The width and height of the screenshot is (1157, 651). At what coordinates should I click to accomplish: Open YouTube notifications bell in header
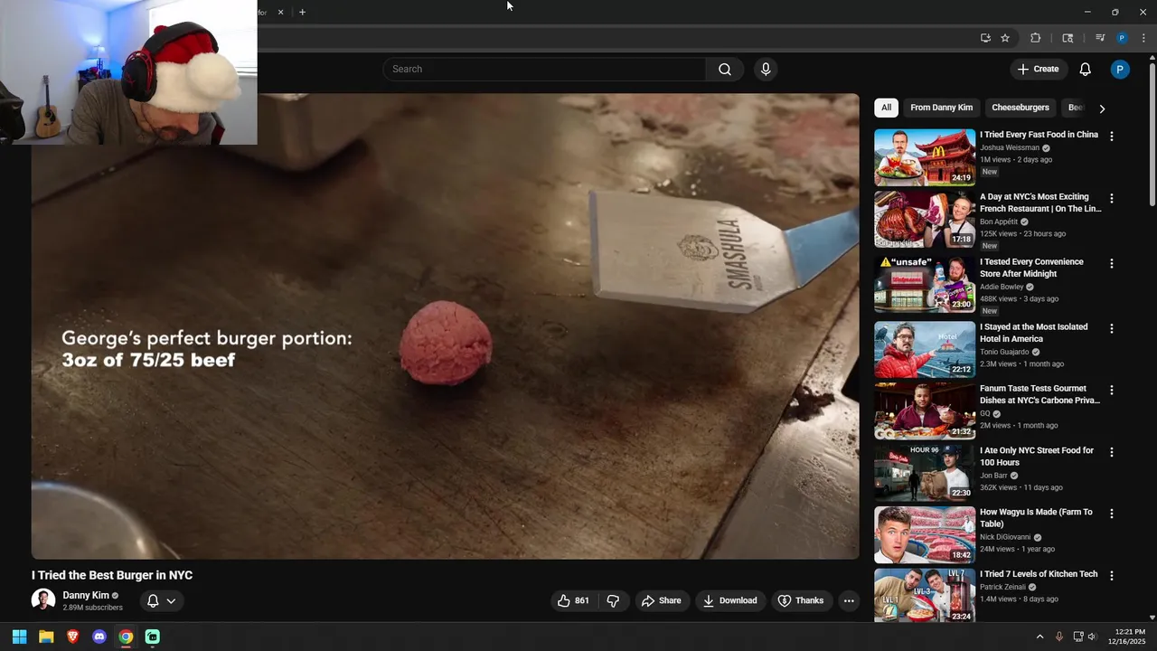1086,70
